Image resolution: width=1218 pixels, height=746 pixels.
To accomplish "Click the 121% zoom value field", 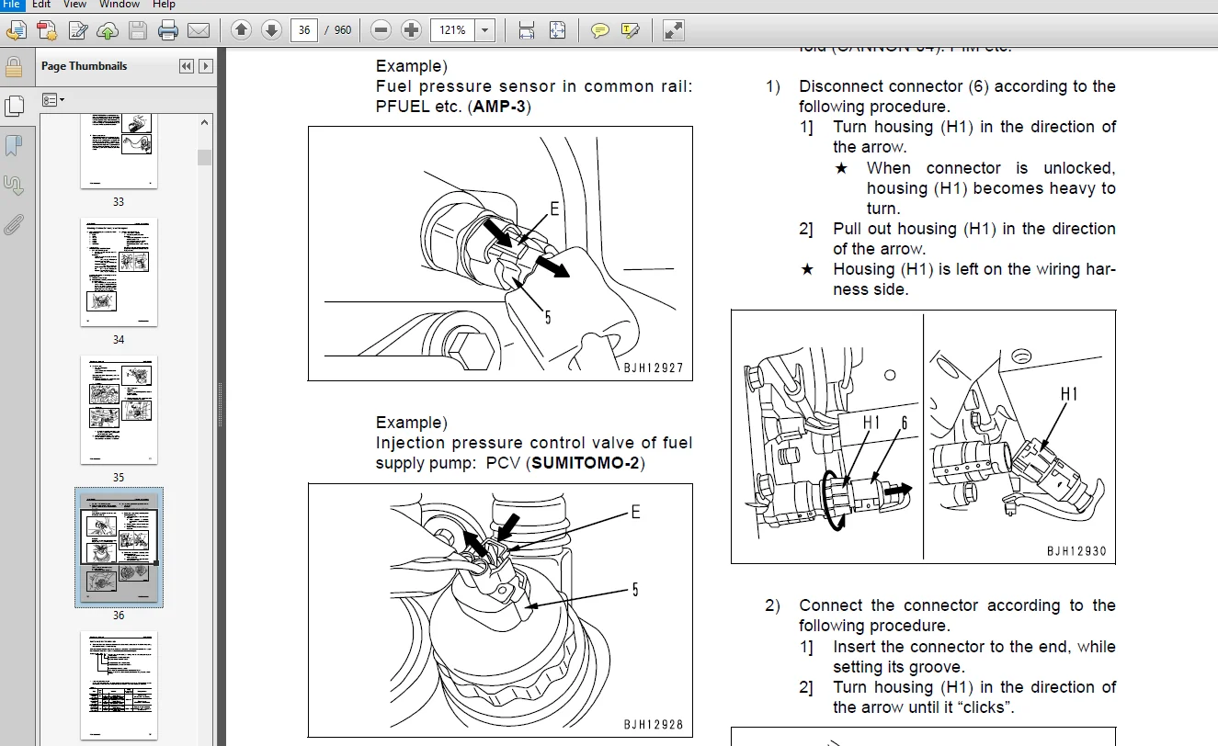I will point(453,30).
